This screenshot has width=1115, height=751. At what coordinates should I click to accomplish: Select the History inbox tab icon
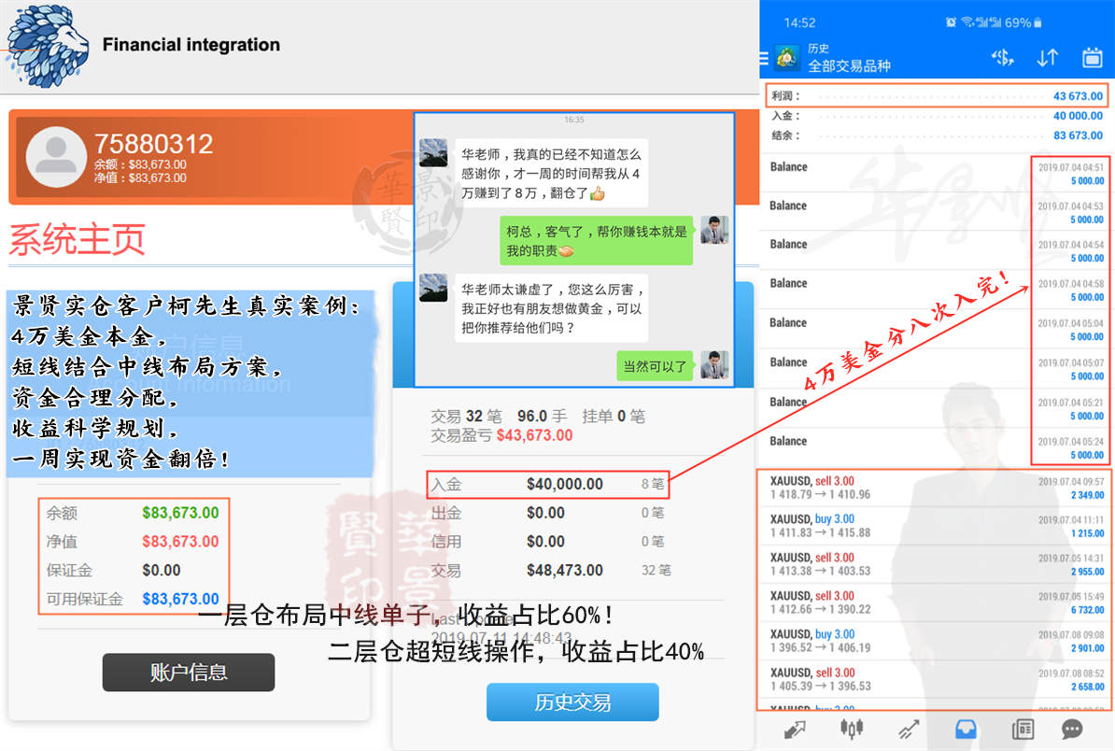(965, 729)
